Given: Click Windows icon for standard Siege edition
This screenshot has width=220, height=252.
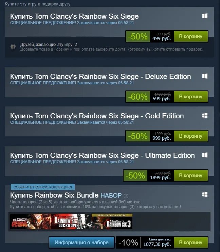Looking at the screenshot, I should (x=205, y=16).
